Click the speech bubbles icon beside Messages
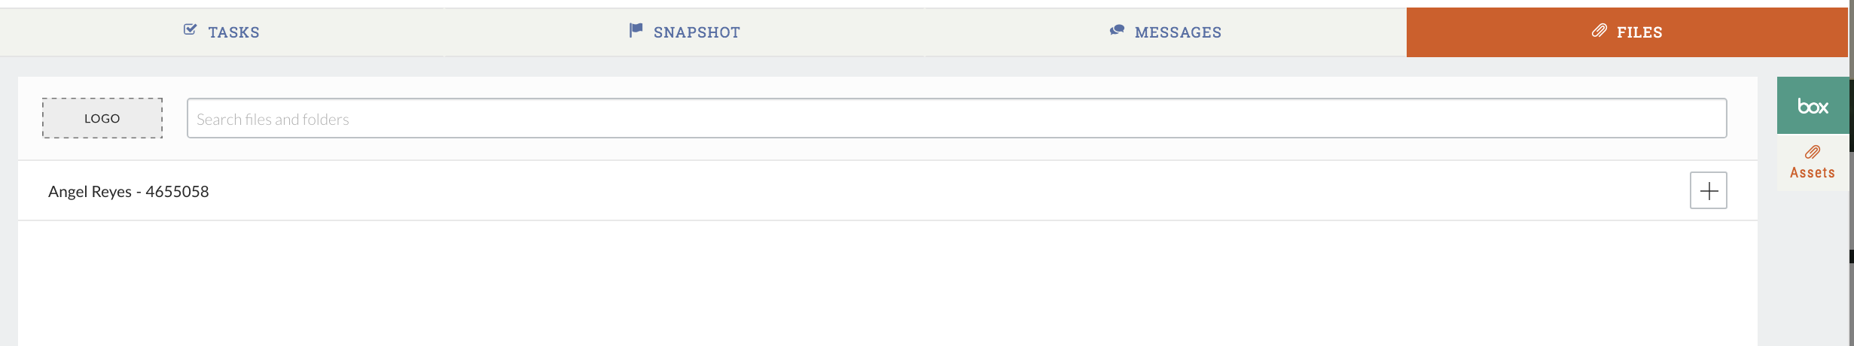 (1117, 30)
